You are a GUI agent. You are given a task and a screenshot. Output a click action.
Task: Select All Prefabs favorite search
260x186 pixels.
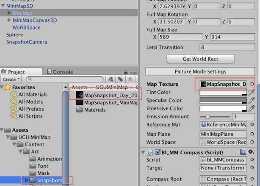click(x=27, y=109)
